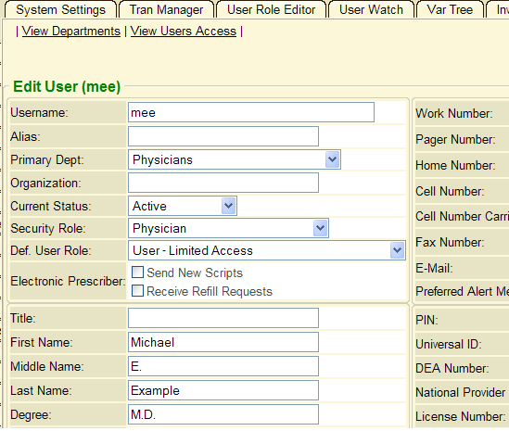This screenshot has width=509, height=431.
Task: Follow the View Departments link
Action: (x=71, y=32)
